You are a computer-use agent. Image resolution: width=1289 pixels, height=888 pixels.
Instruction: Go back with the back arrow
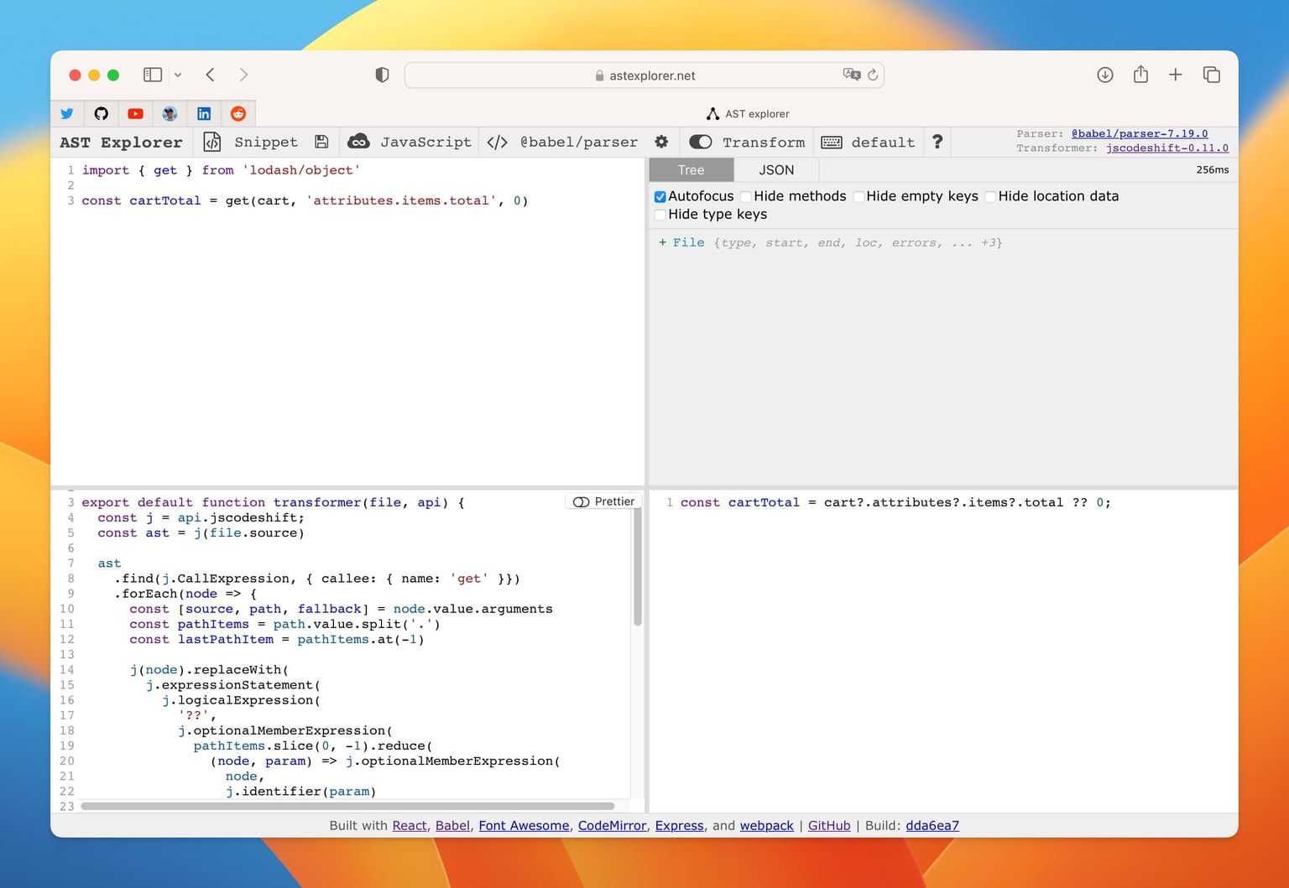click(x=211, y=75)
